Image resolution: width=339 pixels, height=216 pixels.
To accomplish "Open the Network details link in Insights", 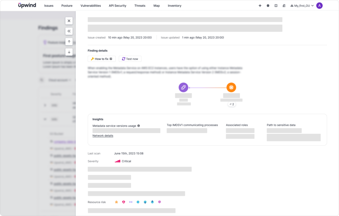I will pos(103,136).
